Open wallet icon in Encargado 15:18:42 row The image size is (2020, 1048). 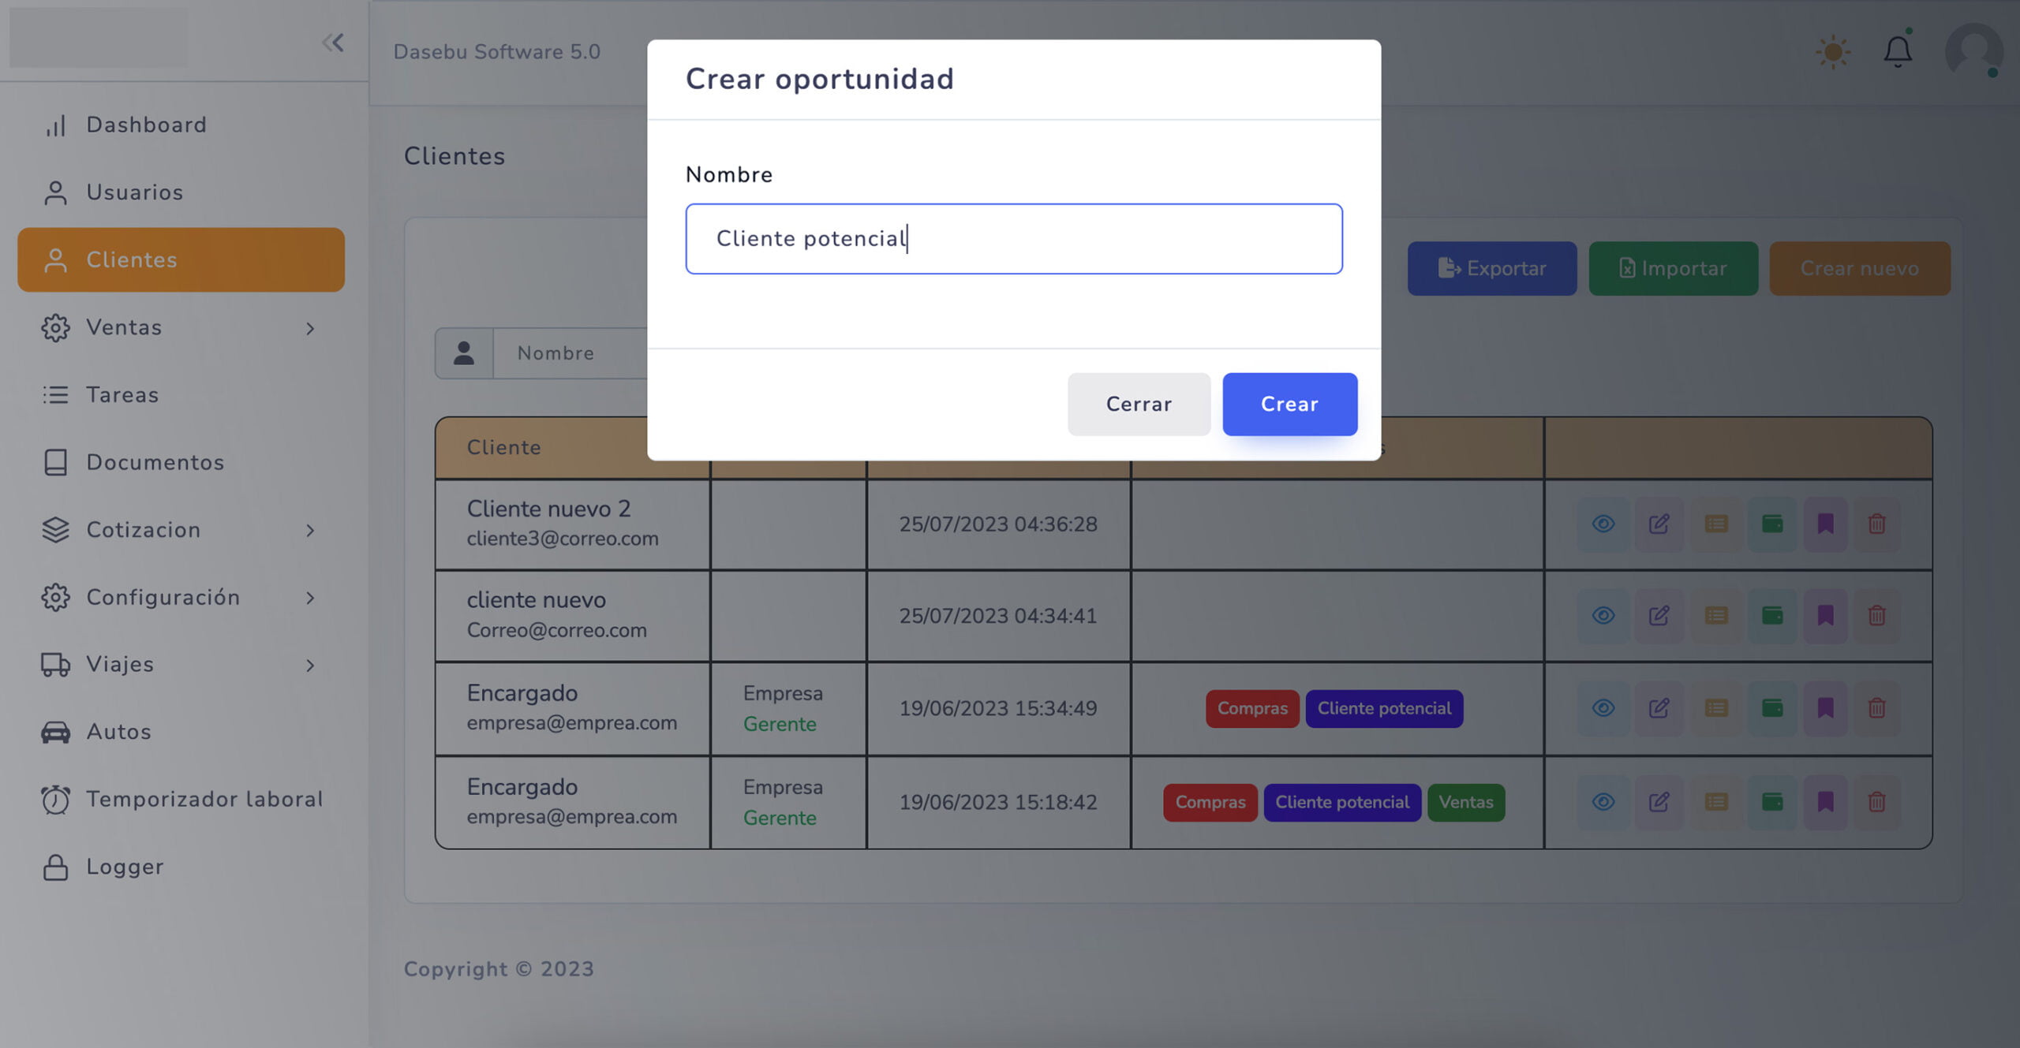pos(1771,802)
